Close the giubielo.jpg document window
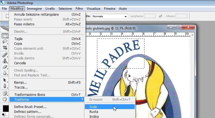Viewport: 215px width, 118px height. click(188, 27)
